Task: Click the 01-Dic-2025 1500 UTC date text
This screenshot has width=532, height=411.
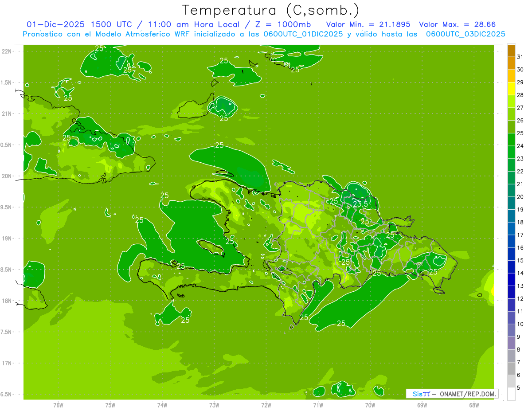Action: click(79, 24)
